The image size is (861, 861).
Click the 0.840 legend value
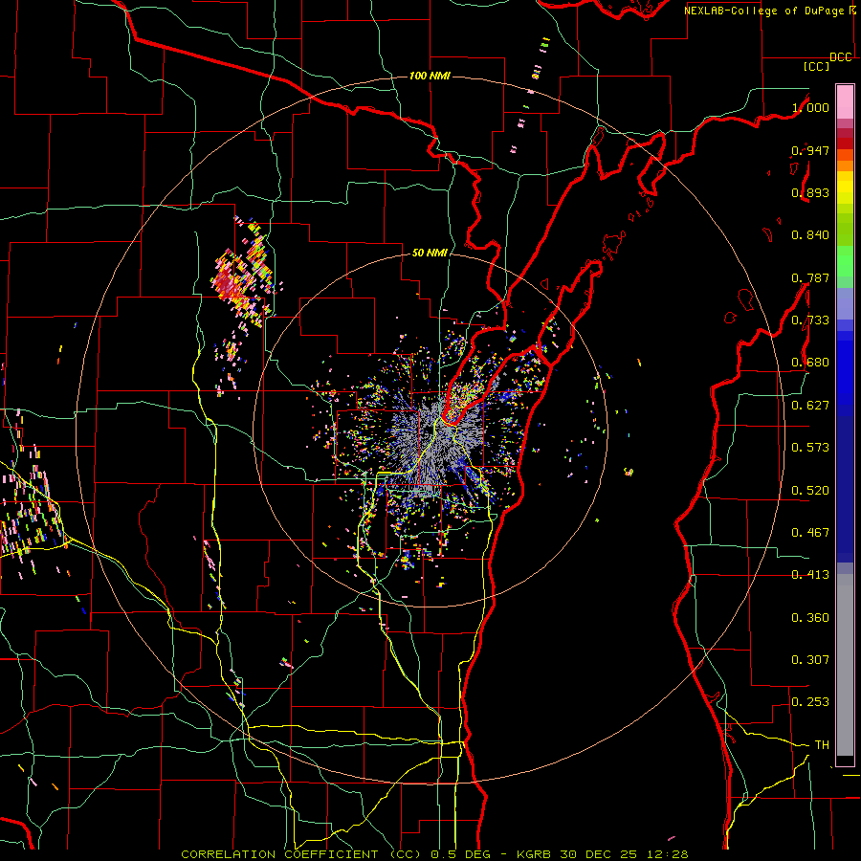[x=810, y=235]
